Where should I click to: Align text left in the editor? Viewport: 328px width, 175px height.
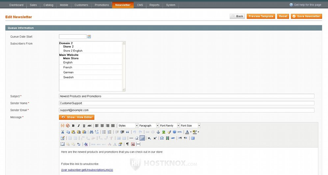pyautogui.click(x=96, y=126)
